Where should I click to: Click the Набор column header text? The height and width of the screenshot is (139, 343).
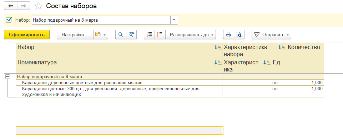pos(26,47)
